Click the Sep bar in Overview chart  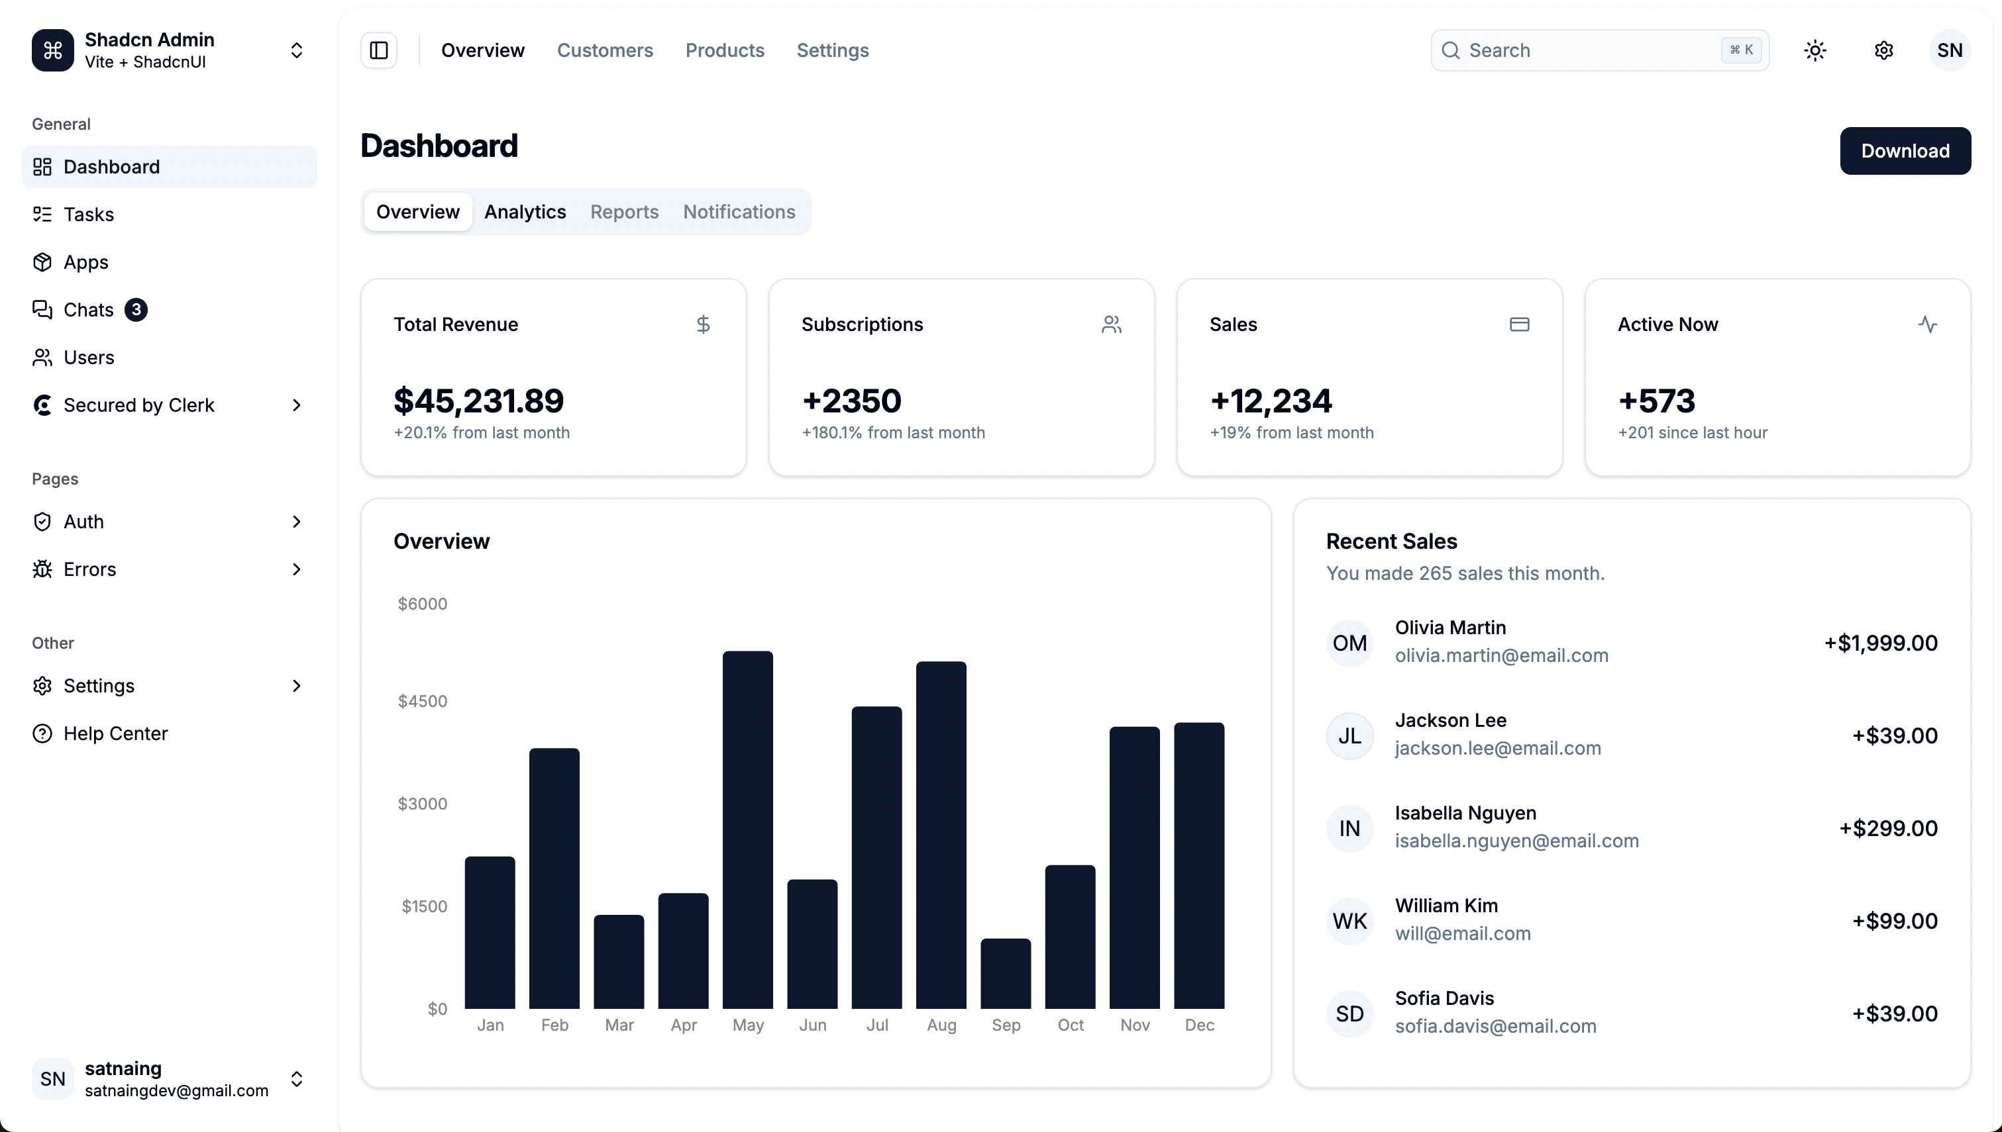point(1006,973)
